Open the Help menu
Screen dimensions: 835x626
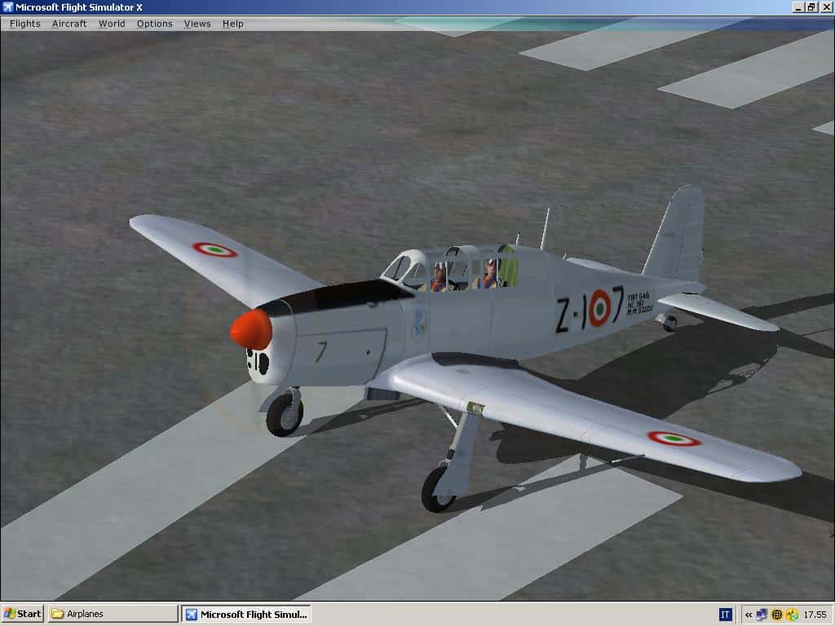tap(232, 24)
